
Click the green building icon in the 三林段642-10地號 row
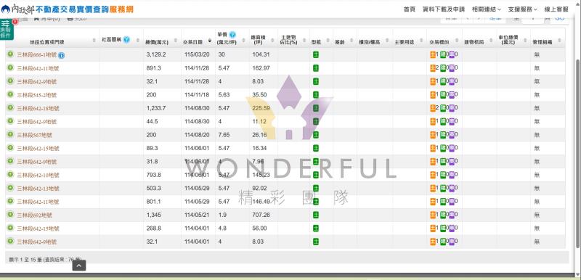coord(443,175)
